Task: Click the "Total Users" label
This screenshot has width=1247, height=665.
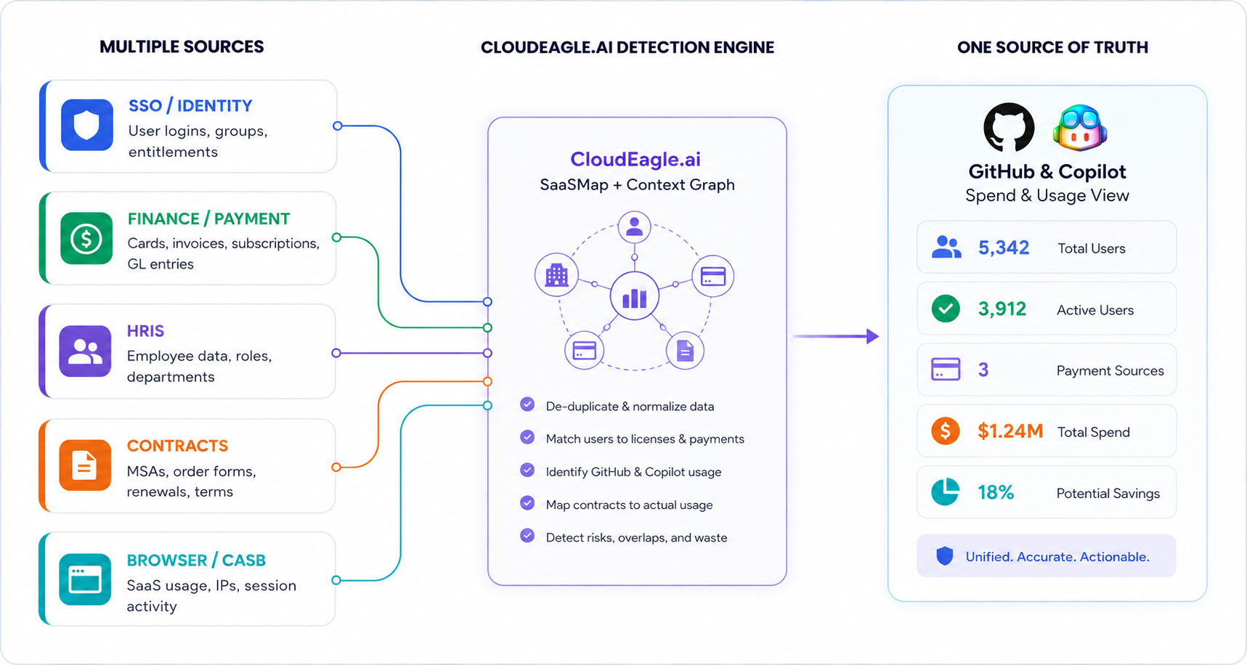Action: [x=1092, y=249]
